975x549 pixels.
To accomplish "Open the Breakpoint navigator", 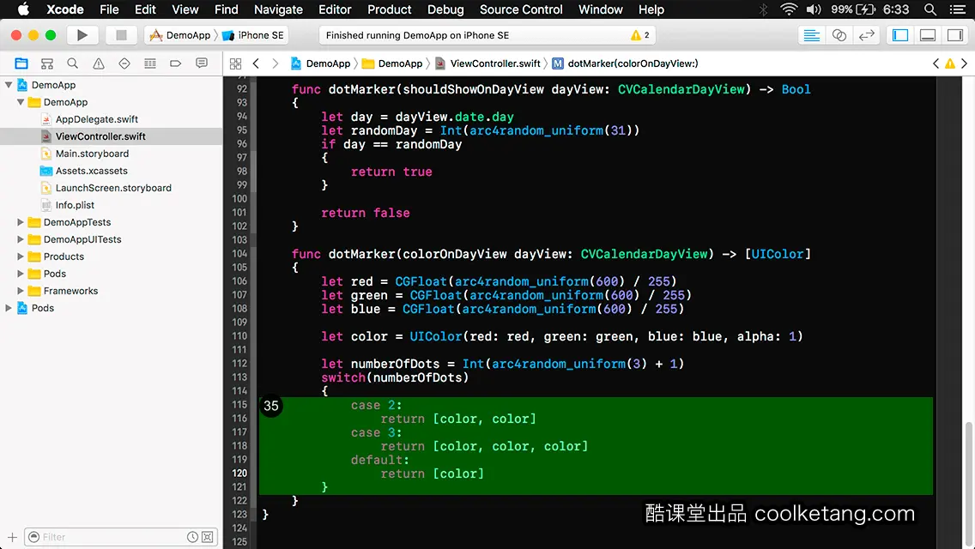I will (176, 63).
